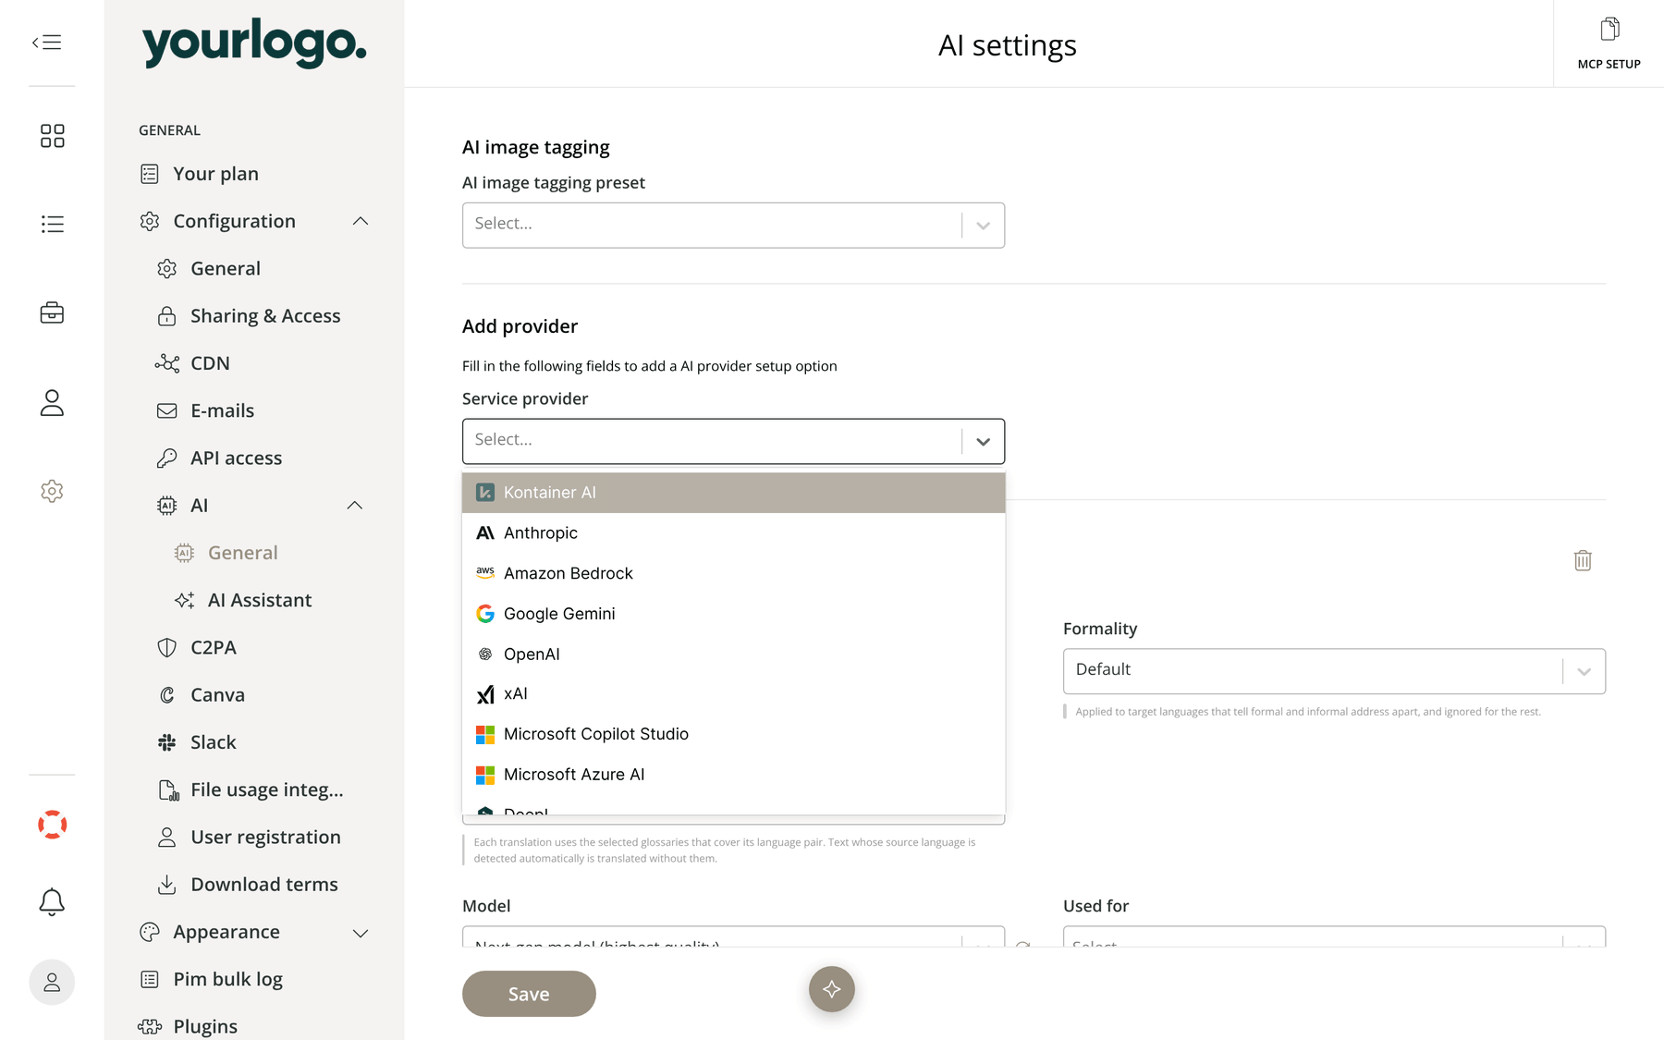Open E-mails configuration

pos(205,410)
